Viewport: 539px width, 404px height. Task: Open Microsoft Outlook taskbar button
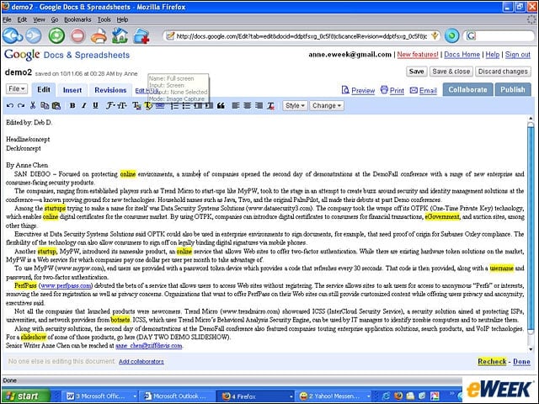coord(177,396)
